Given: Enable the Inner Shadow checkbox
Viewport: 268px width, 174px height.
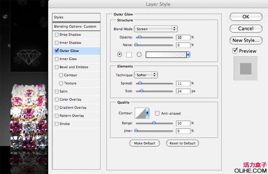Looking at the screenshot, I should [57, 43].
